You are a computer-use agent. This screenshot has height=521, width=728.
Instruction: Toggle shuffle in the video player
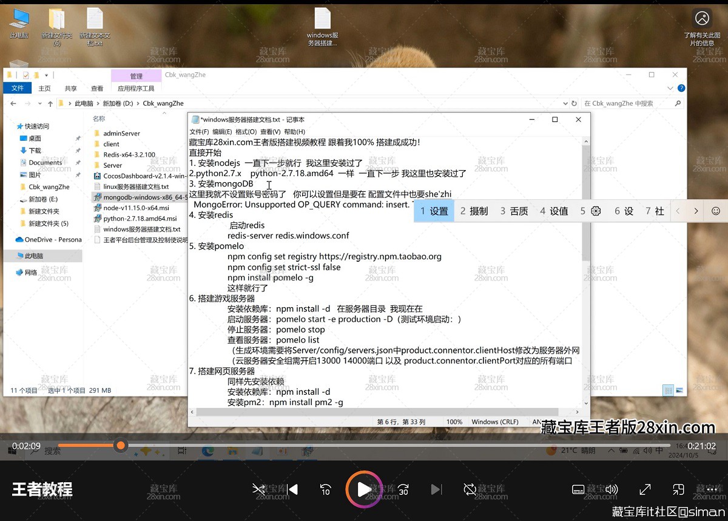[259, 489]
